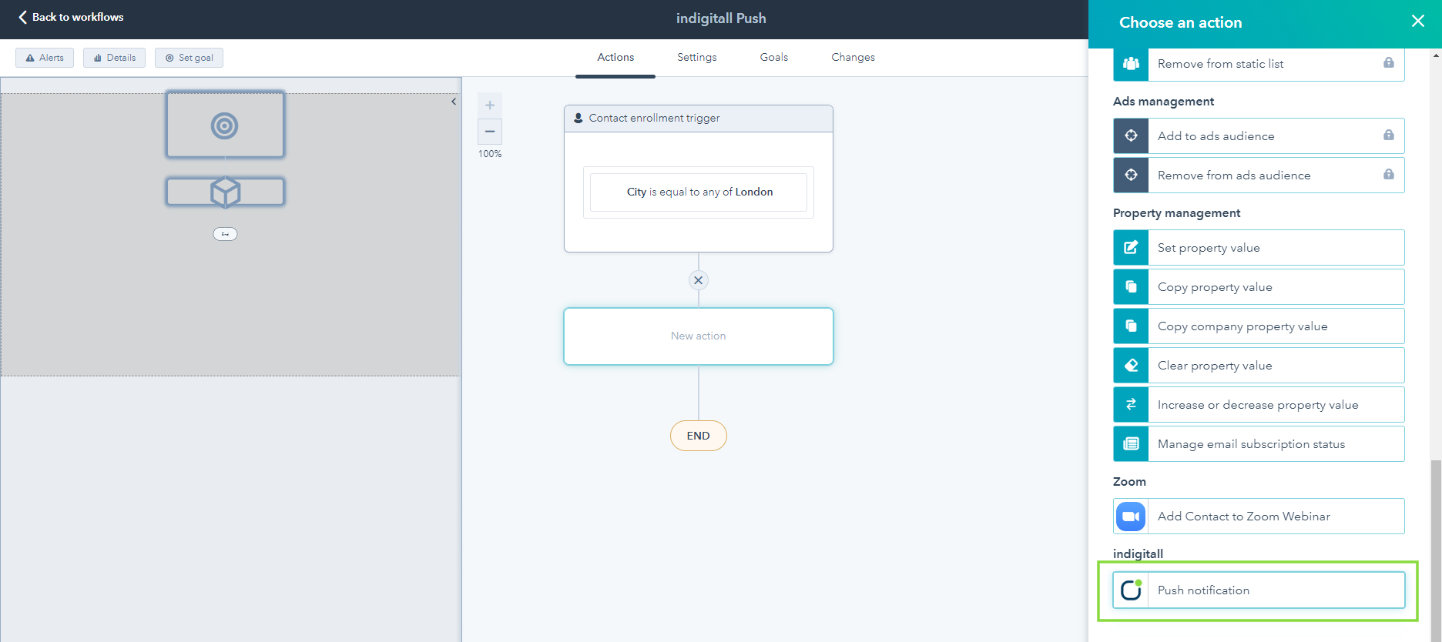Switch to the Changes tab
Screen dimensions: 1442x642
coord(853,58)
